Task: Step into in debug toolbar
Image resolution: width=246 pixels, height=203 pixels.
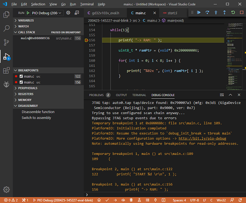Action: (x=216, y=13)
